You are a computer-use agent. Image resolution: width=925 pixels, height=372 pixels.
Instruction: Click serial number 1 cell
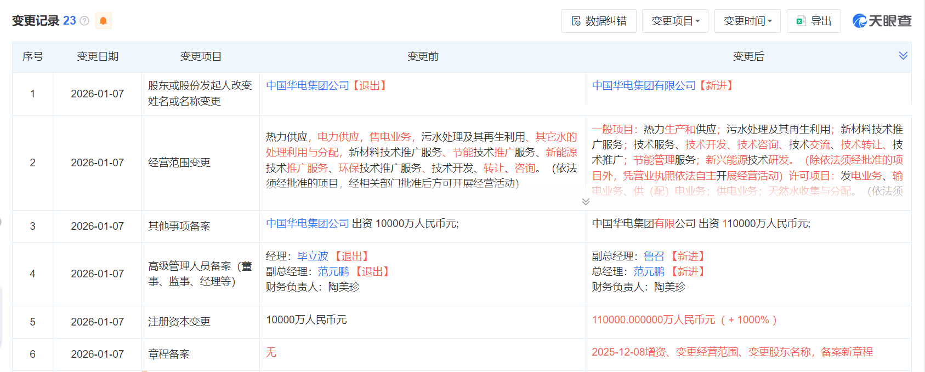32,94
